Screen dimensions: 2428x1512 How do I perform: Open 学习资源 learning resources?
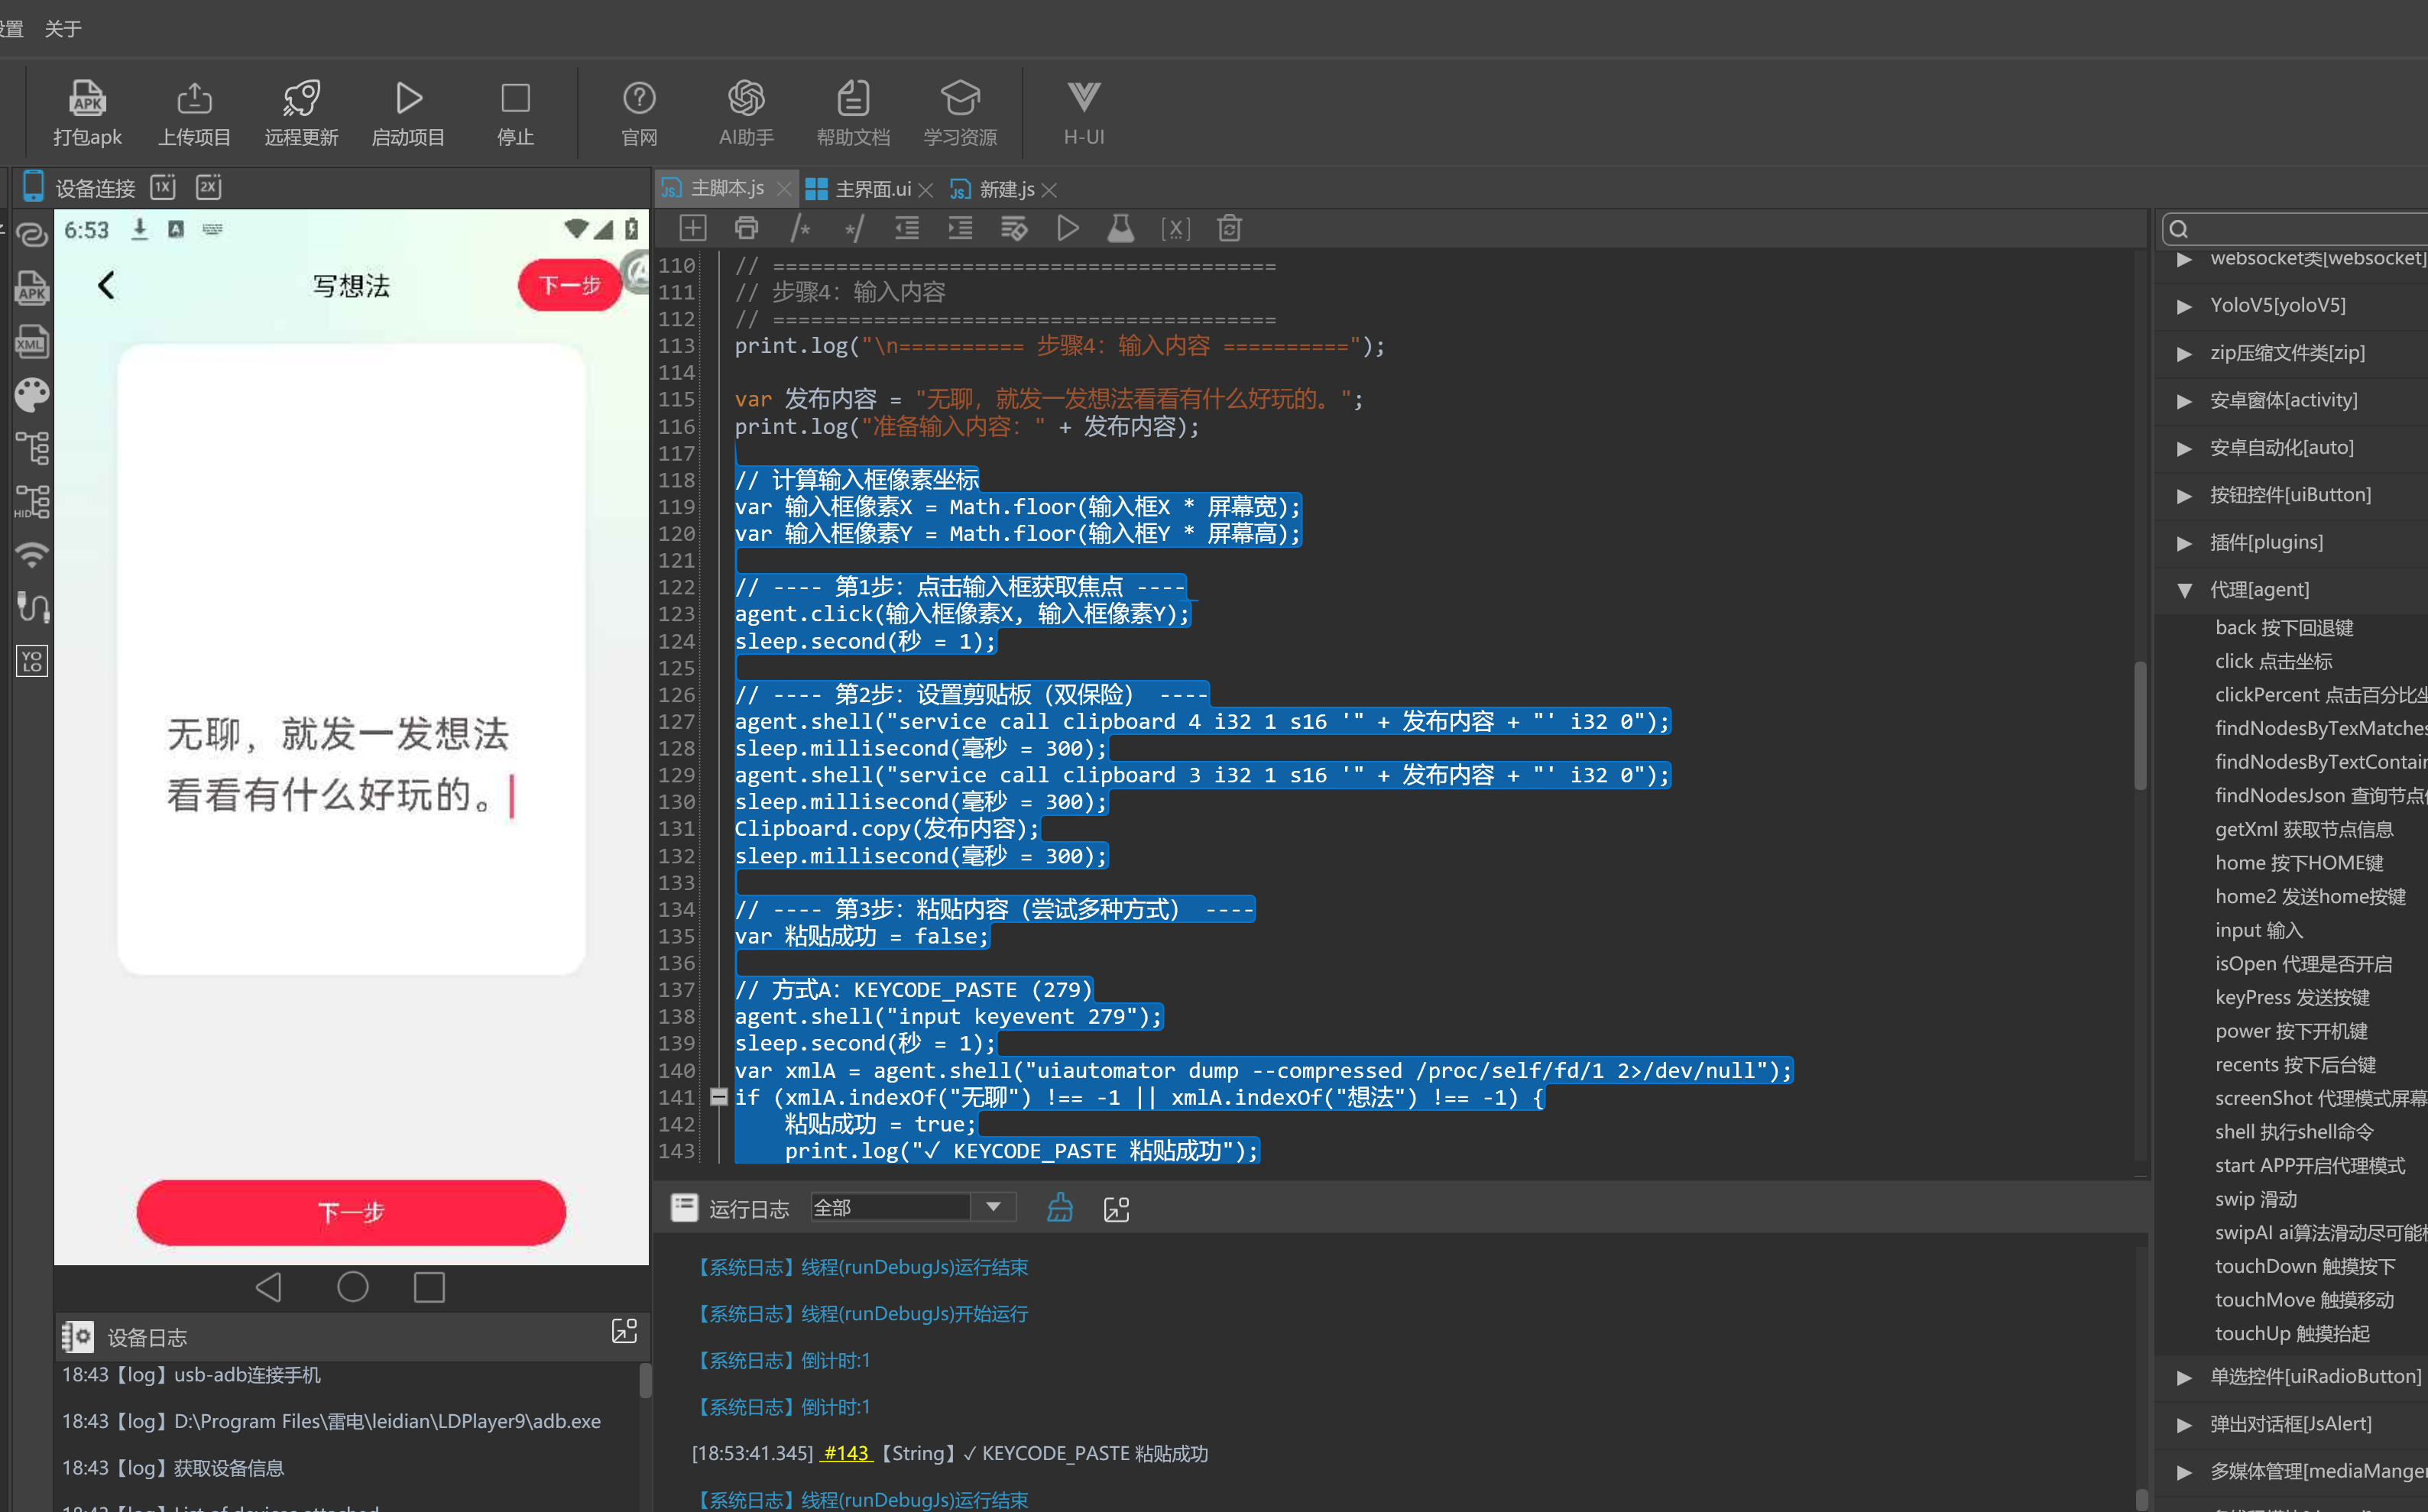(960, 99)
